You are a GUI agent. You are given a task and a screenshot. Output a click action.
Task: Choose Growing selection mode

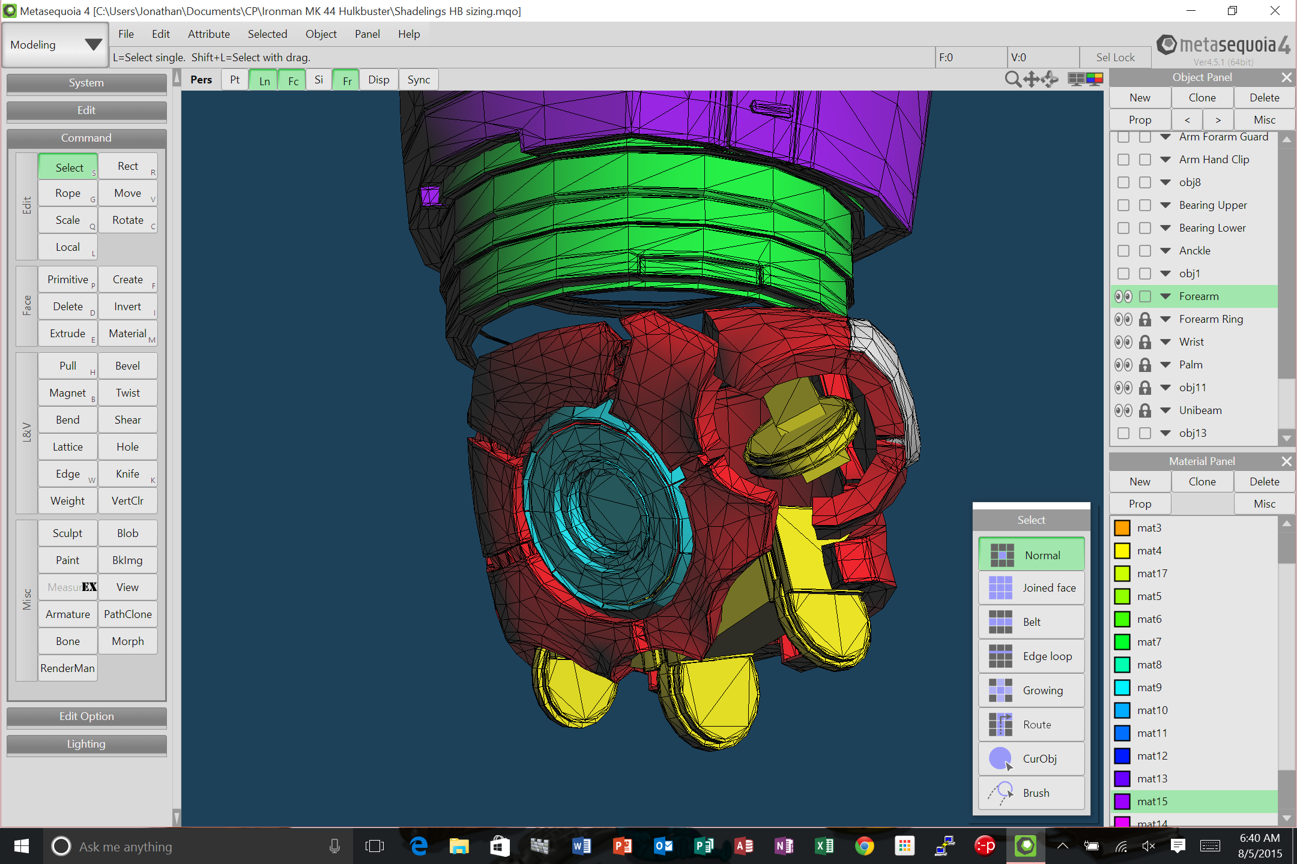(1031, 691)
